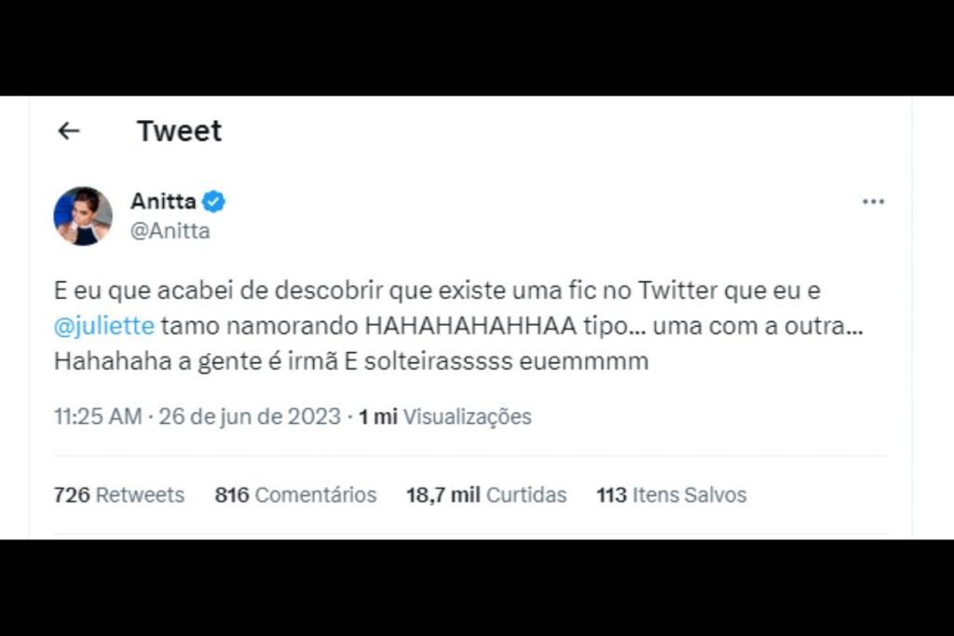Open Anitta's profile via her display name
Screen dimensions: 954x636
point(160,200)
